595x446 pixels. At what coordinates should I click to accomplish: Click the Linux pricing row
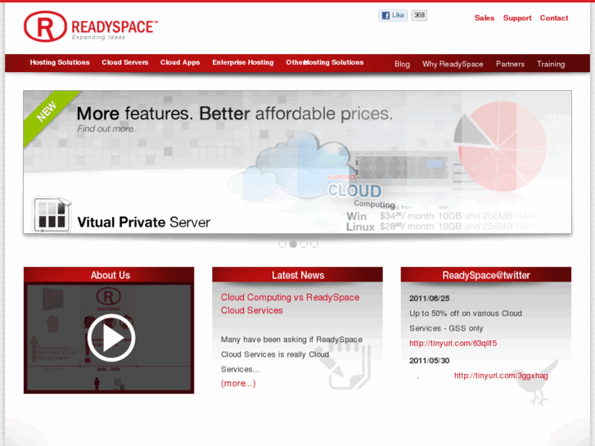click(x=441, y=227)
